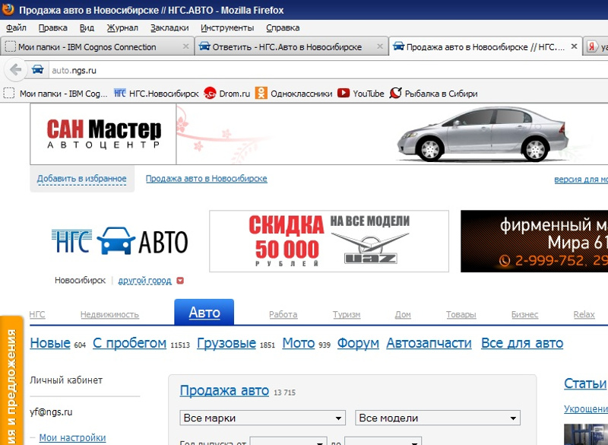Close the IBM Cognos Connection tab
The height and width of the screenshot is (445, 608).
[x=186, y=46]
